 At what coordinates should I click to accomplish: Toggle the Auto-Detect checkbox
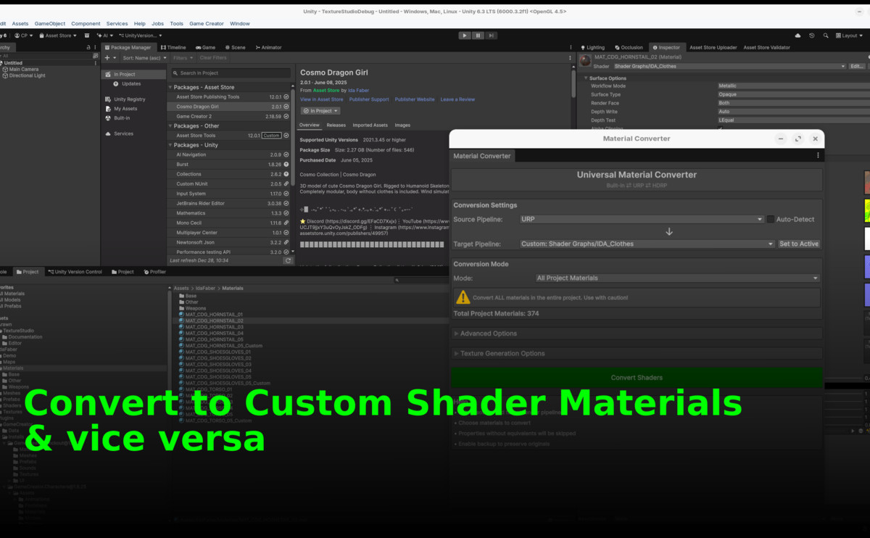point(771,219)
